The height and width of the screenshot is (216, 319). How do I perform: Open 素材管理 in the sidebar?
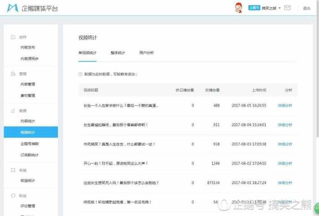pyautogui.click(x=28, y=95)
